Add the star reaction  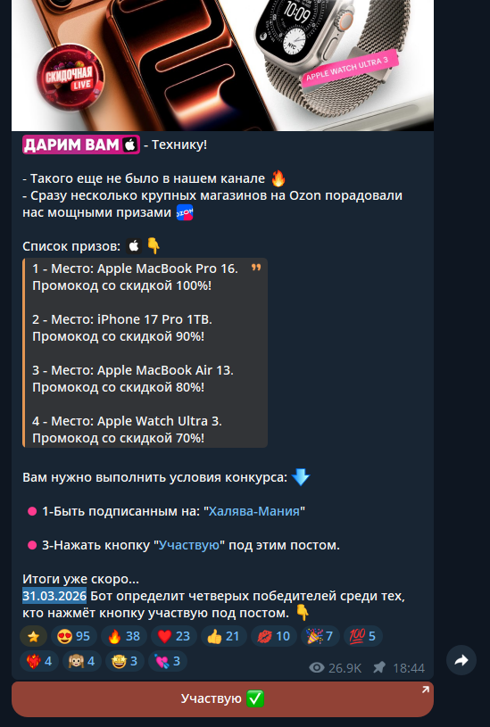33,636
